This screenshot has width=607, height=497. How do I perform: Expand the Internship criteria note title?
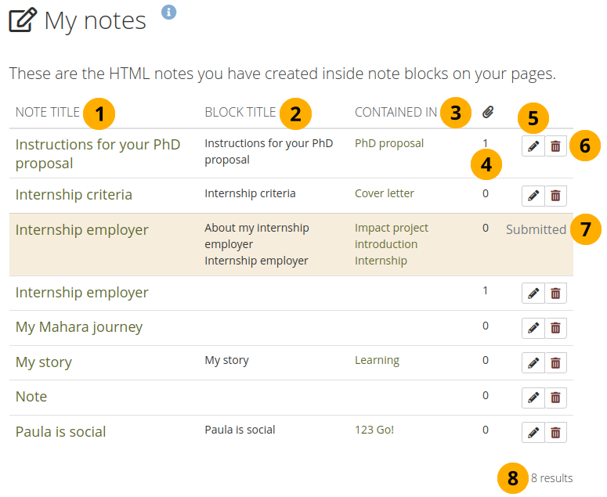click(74, 195)
